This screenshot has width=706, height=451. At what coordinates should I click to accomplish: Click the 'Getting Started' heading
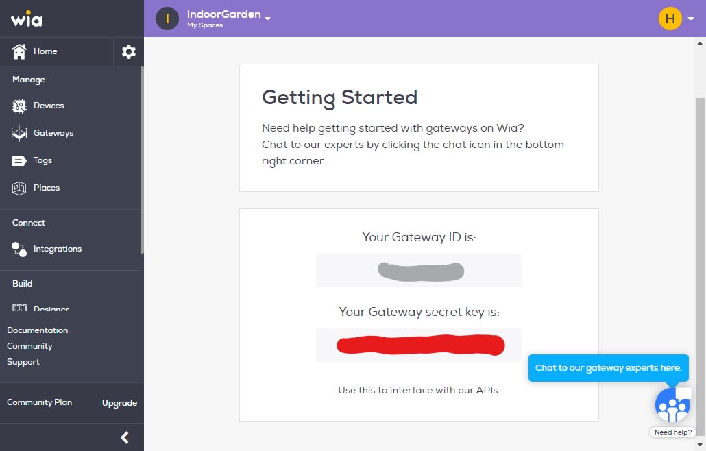pyautogui.click(x=340, y=98)
